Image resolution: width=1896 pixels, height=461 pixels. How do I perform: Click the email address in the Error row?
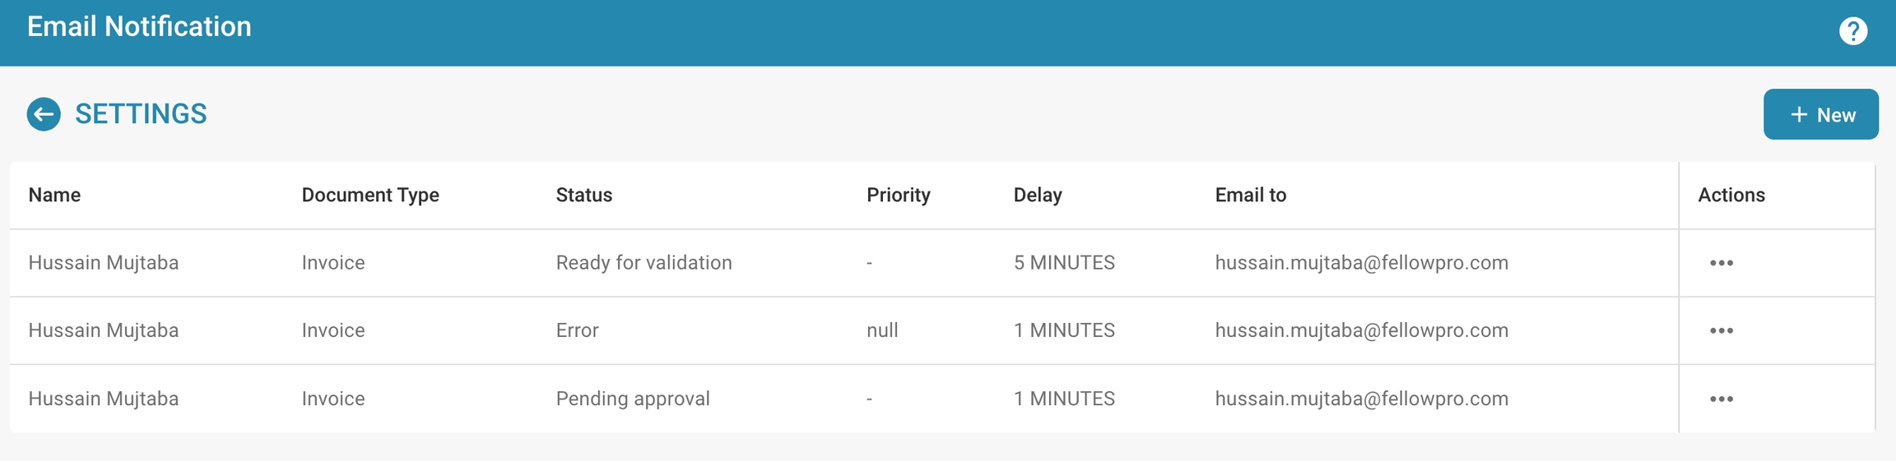pos(1361,330)
